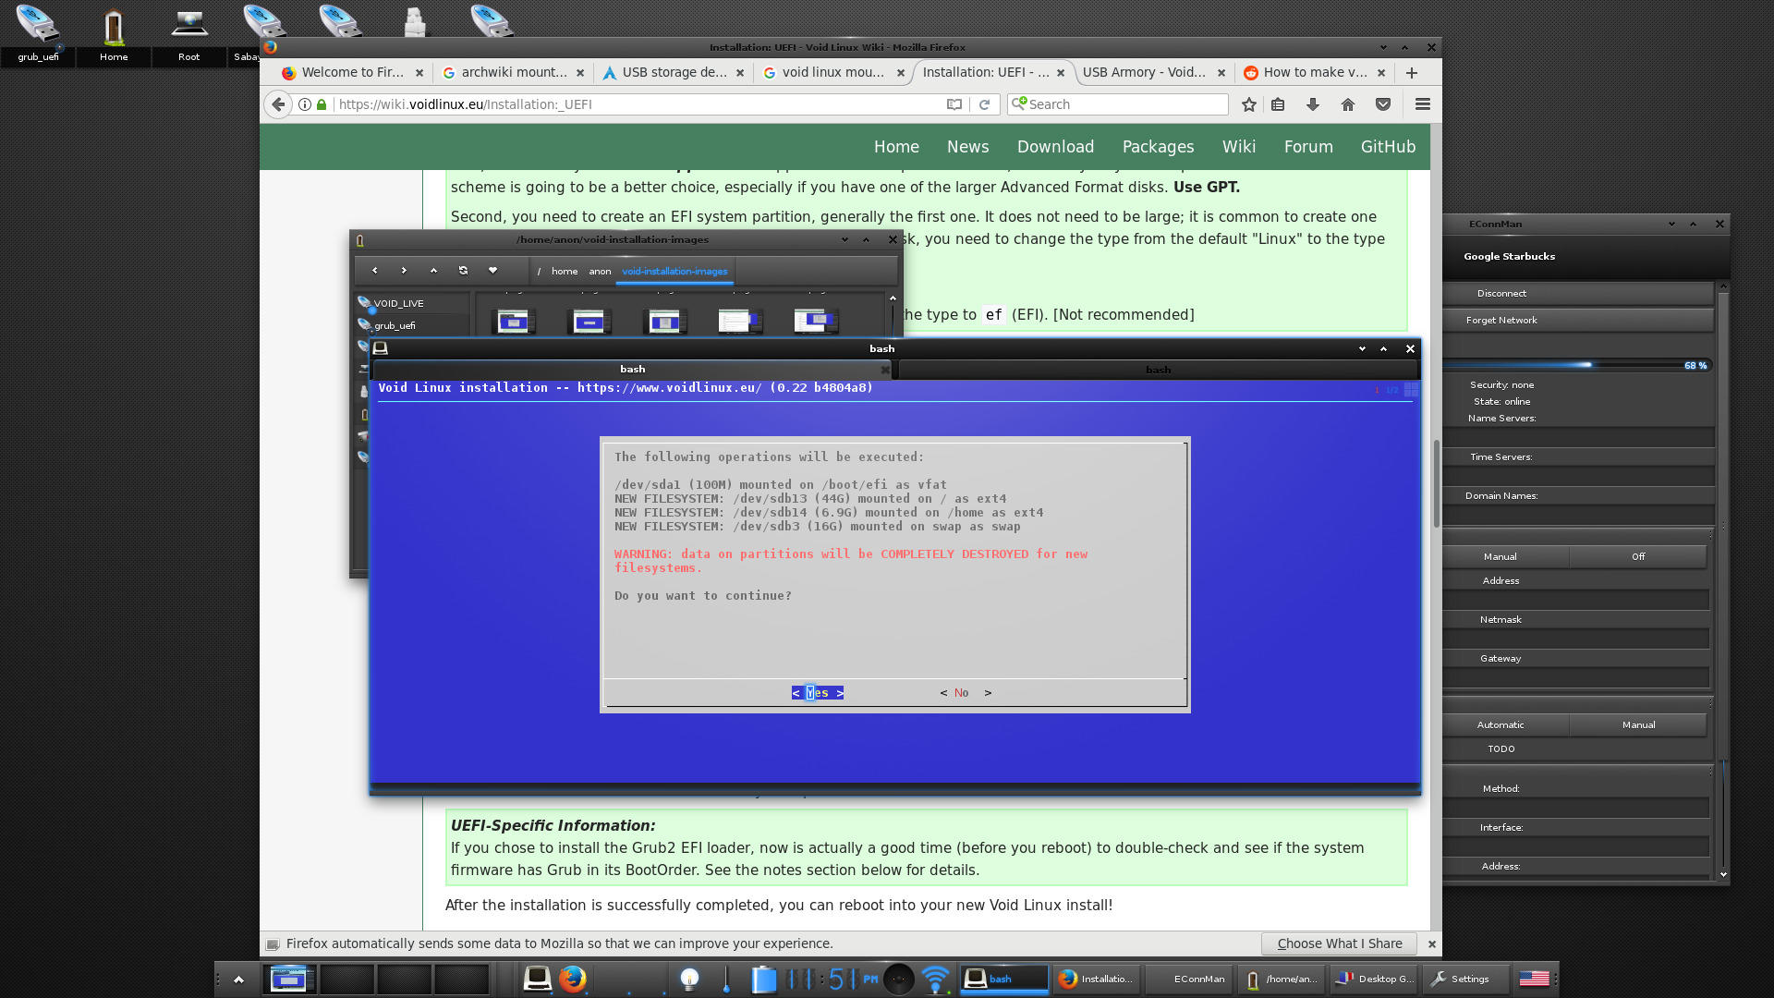Save page to Pocket

click(1383, 104)
